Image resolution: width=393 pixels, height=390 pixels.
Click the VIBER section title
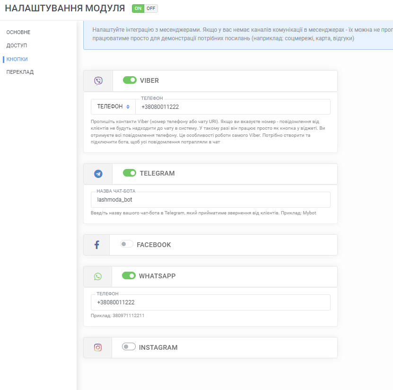(x=149, y=80)
